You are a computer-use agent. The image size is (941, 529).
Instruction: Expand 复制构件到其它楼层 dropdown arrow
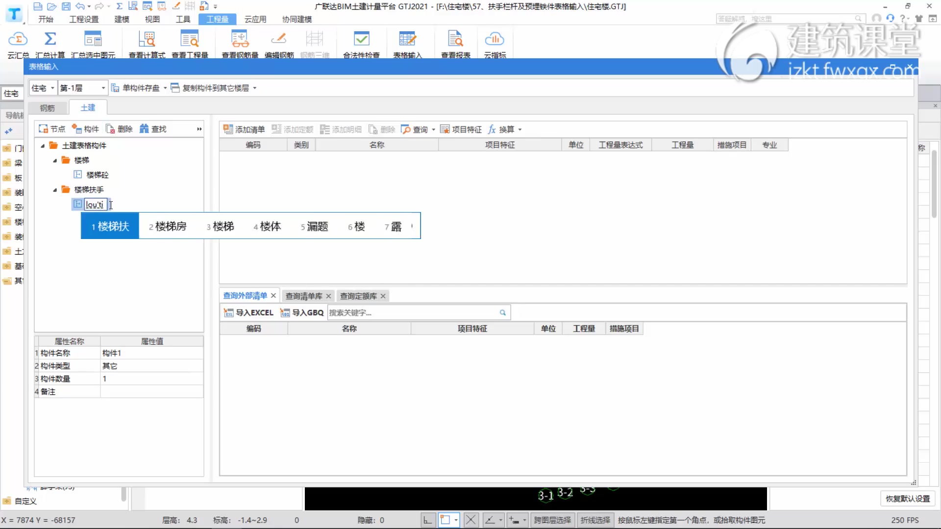(x=255, y=88)
